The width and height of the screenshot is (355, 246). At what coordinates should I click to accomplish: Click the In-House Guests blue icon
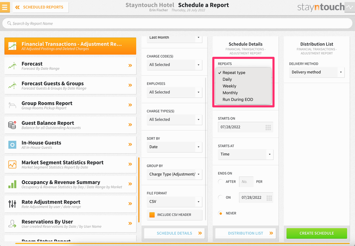(x=12, y=145)
